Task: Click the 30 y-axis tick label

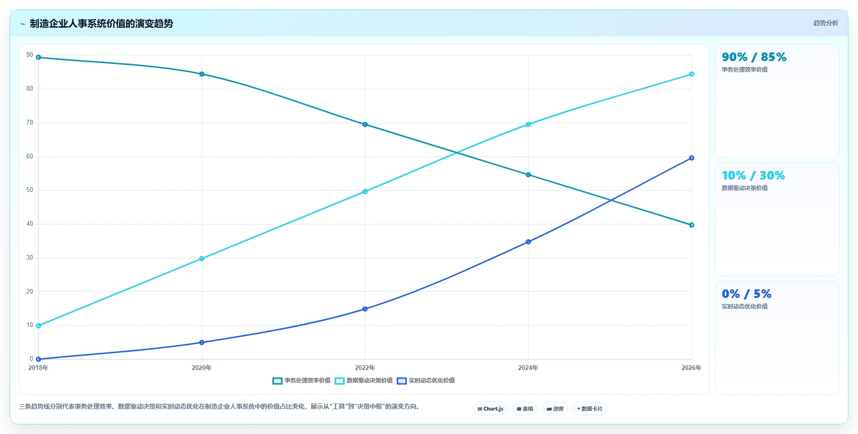Action: (30, 258)
